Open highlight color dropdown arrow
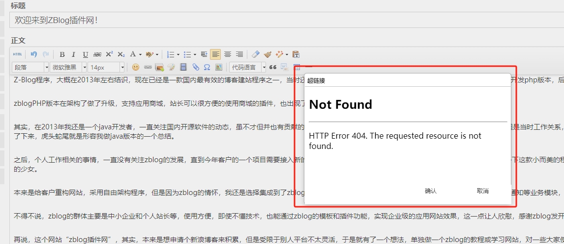 (157, 54)
